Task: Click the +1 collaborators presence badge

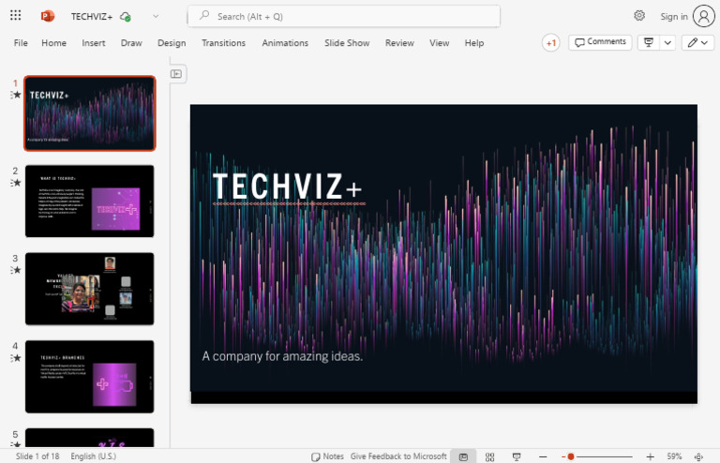Action: tap(550, 43)
